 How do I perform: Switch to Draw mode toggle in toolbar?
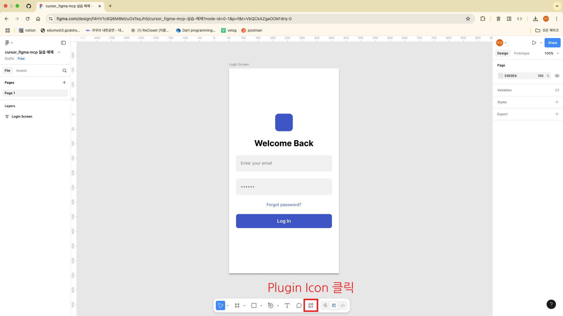(x=325, y=305)
